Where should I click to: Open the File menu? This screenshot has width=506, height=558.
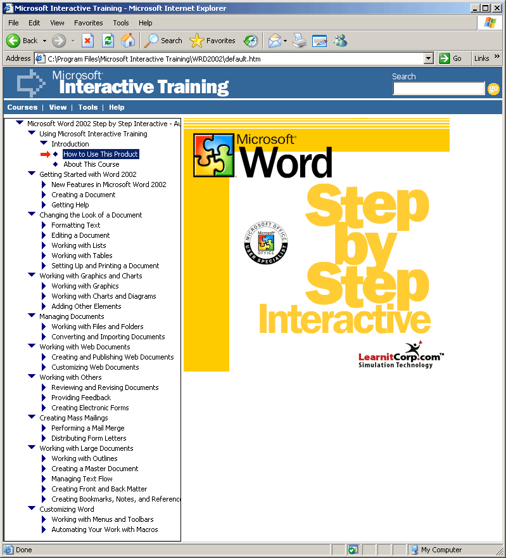tap(13, 23)
